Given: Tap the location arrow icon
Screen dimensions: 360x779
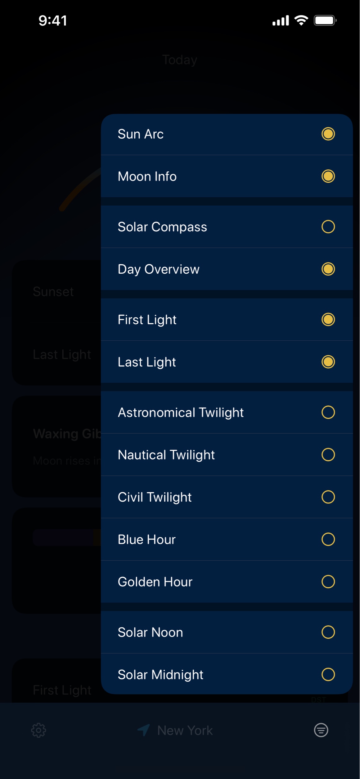Looking at the screenshot, I should coord(144,730).
